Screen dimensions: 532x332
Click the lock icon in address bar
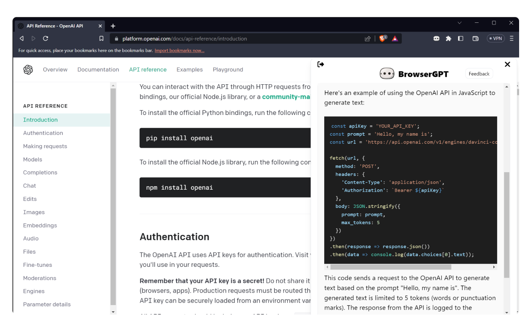pyautogui.click(x=116, y=39)
